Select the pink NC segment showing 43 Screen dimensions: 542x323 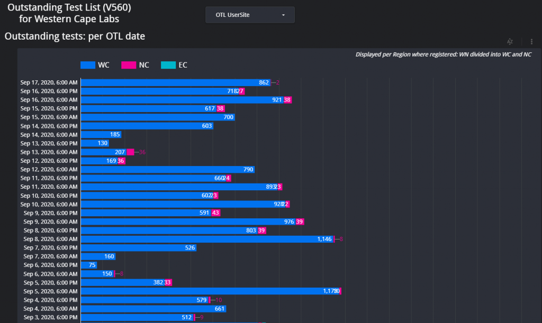click(215, 213)
